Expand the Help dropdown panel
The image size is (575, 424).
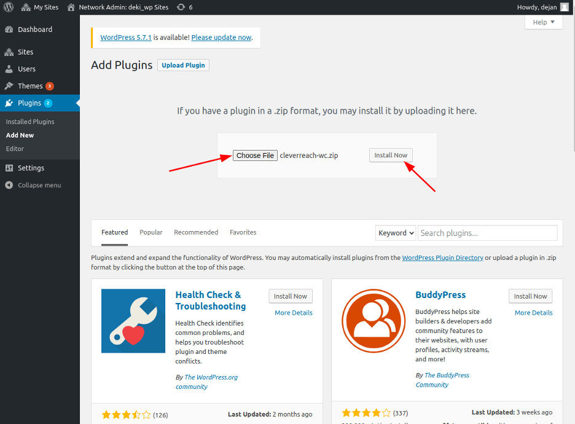tap(543, 22)
